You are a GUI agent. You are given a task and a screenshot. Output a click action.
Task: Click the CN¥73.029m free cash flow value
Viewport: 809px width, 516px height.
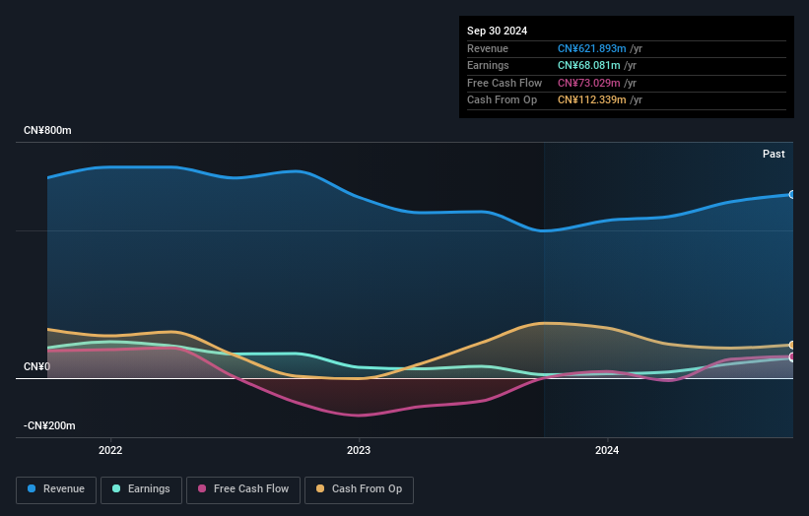click(588, 83)
